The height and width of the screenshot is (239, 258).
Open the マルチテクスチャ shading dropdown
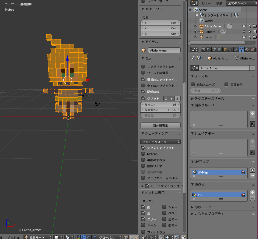click(x=160, y=142)
